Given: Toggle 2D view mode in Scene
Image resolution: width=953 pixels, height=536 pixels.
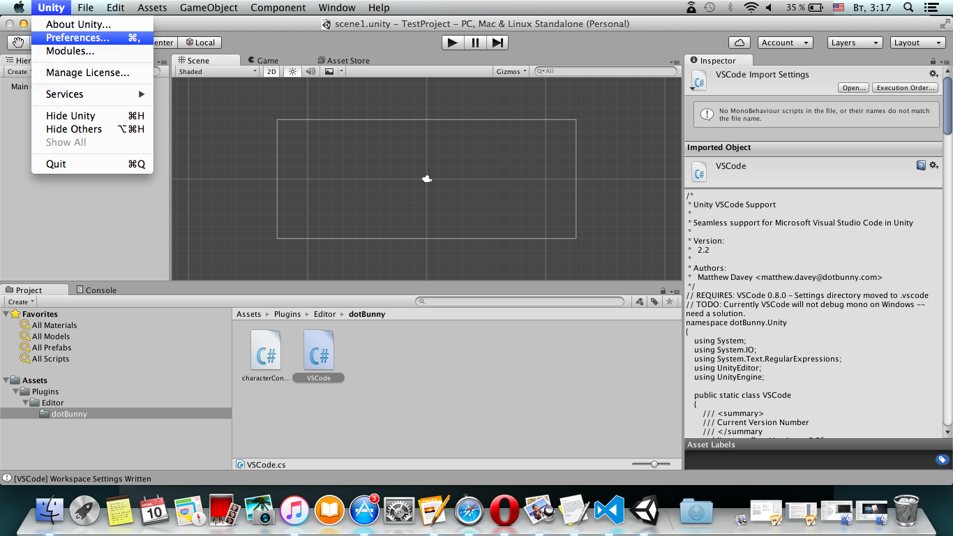Looking at the screenshot, I should tap(272, 71).
